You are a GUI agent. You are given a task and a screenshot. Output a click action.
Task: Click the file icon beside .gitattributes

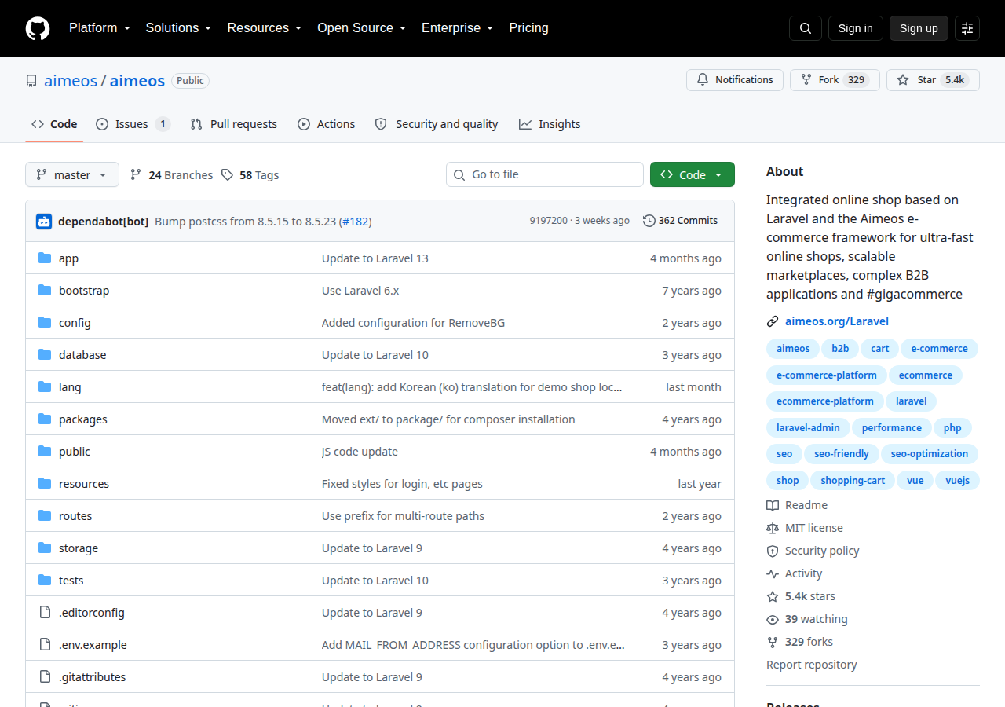pos(45,677)
